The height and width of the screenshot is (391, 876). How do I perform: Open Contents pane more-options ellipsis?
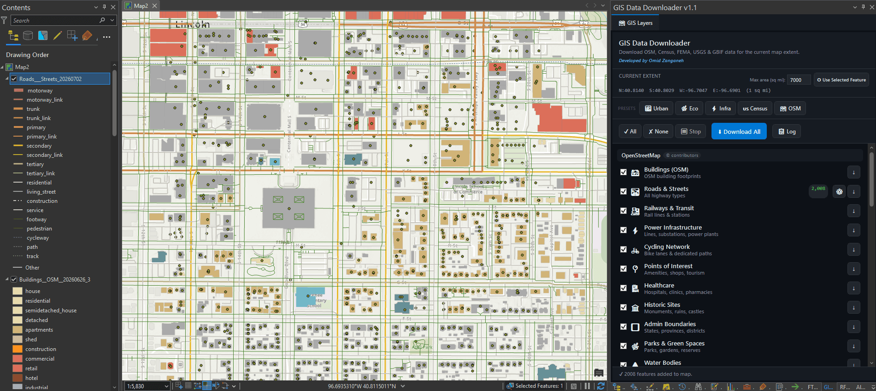pos(107,37)
